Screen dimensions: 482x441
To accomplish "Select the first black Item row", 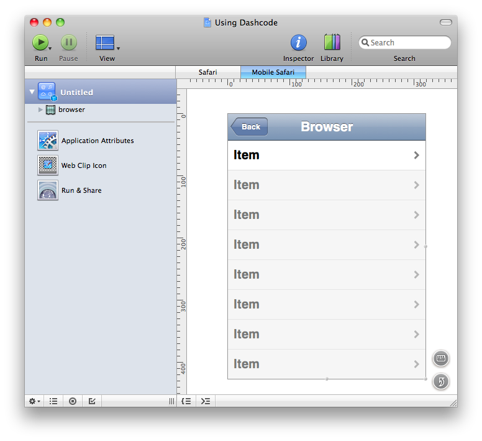I will pos(327,155).
